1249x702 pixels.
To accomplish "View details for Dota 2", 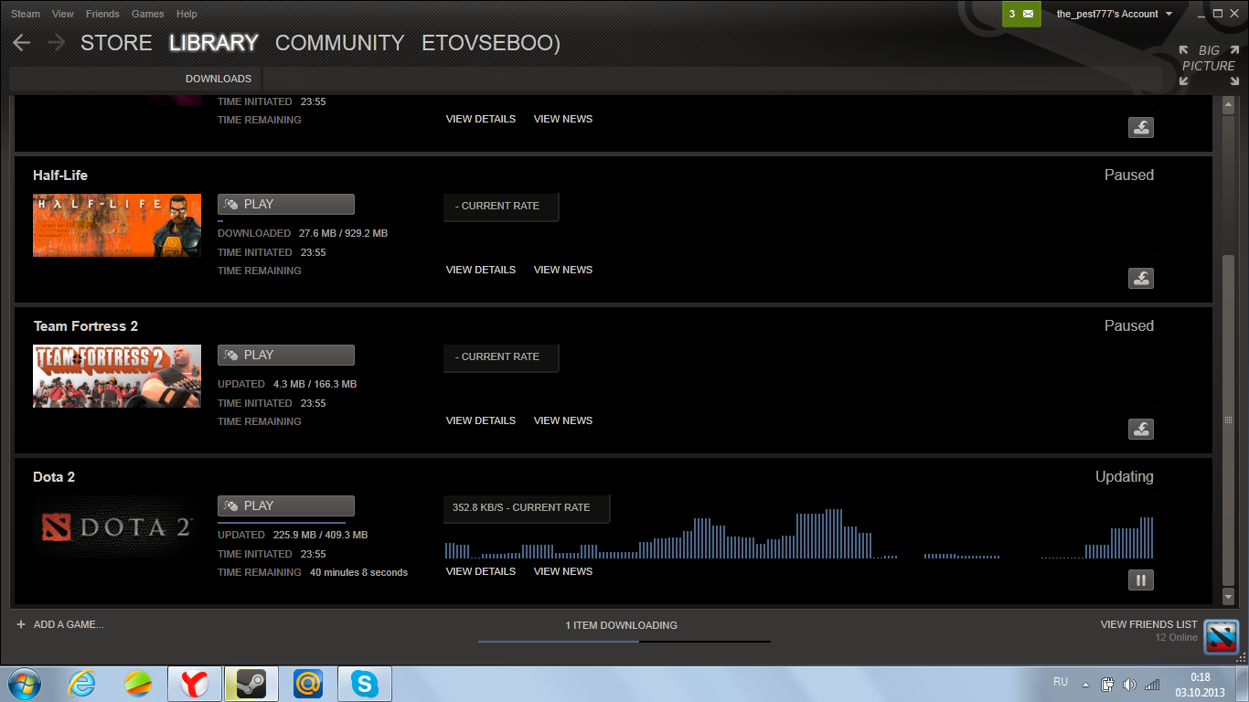I will (481, 571).
